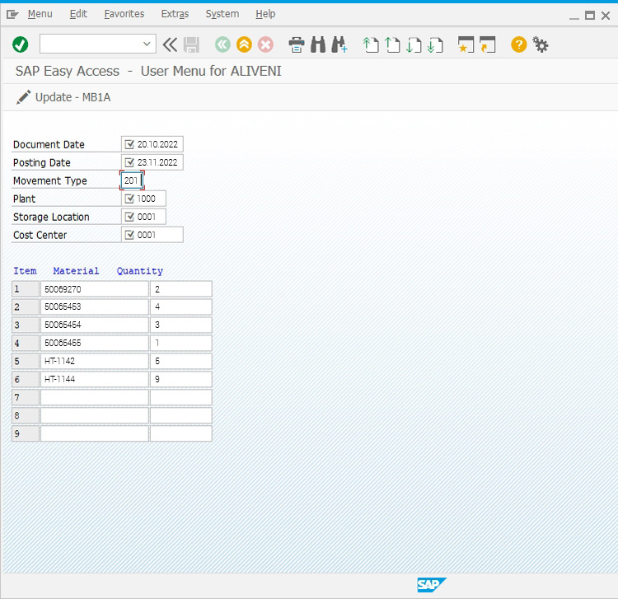Image resolution: width=618 pixels, height=599 pixels.
Task: Click Generate Shortcut arrow icon
Action: (488, 44)
